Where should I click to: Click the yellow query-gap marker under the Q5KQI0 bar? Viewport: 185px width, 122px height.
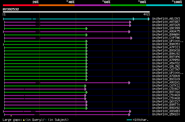(x=11, y=116)
